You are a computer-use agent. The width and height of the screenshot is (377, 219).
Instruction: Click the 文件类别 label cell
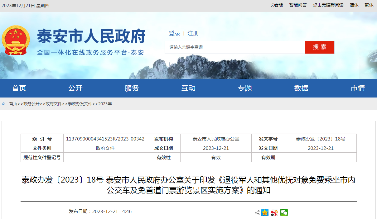tap(42, 148)
